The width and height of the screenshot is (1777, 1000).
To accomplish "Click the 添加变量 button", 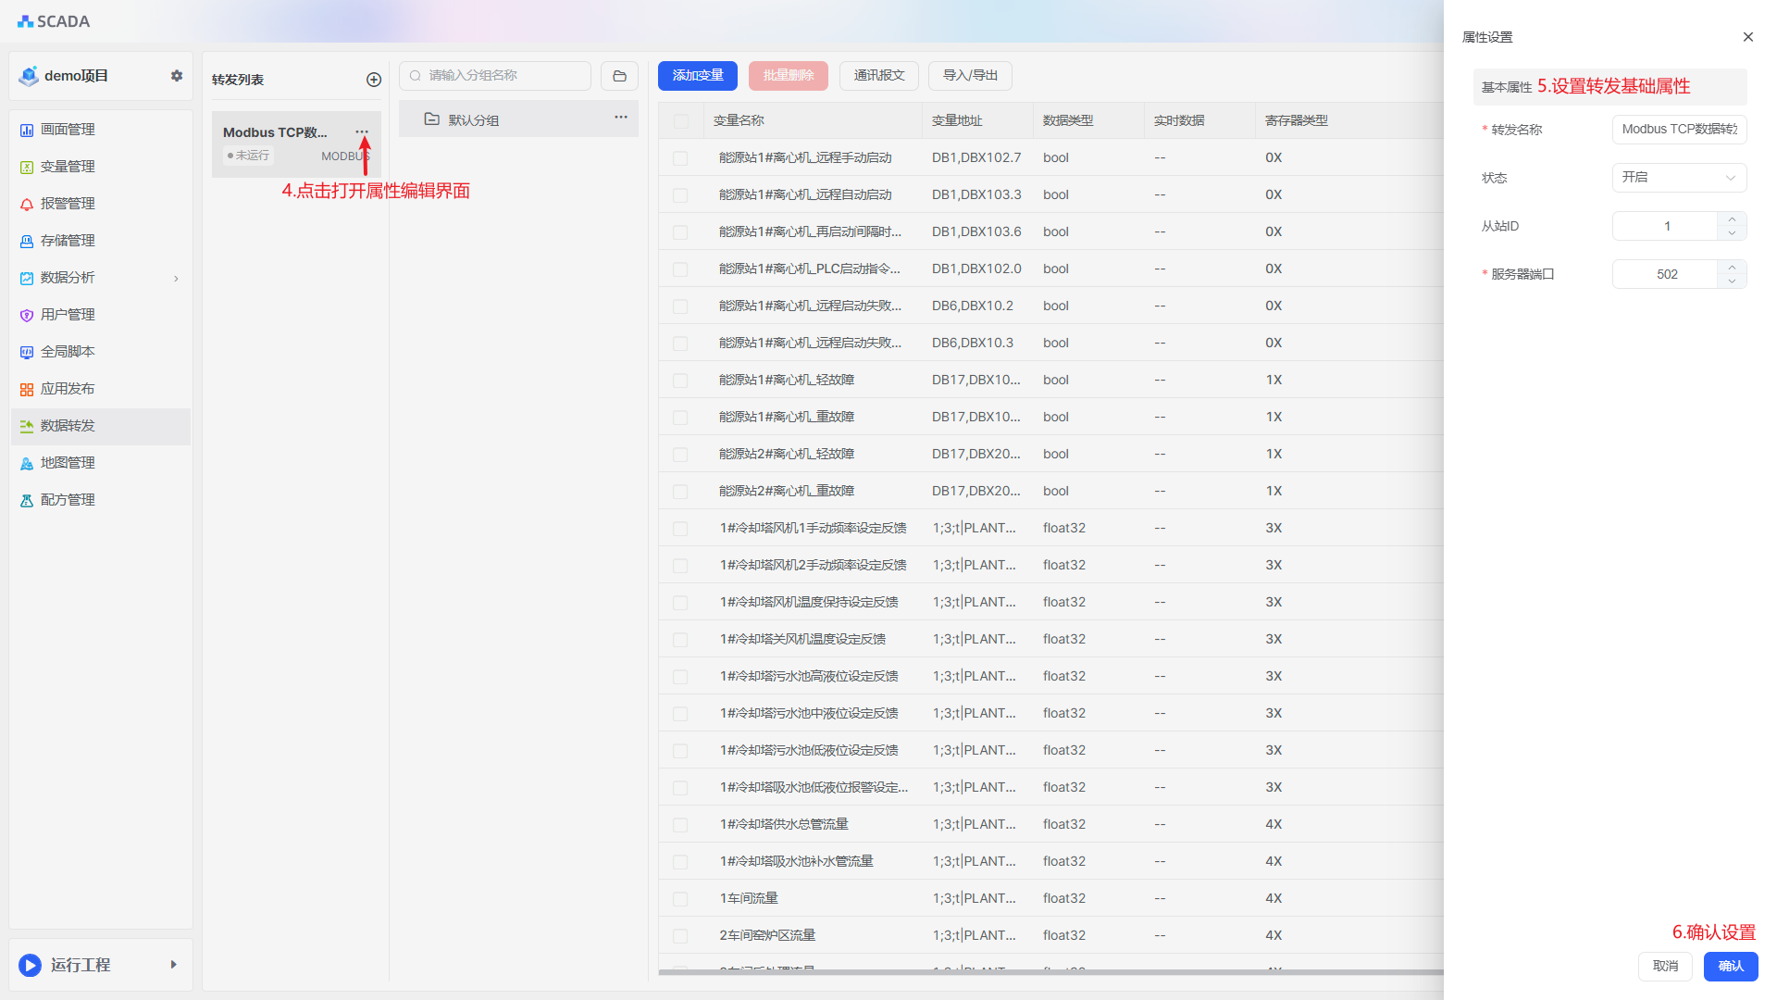I will coord(697,76).
